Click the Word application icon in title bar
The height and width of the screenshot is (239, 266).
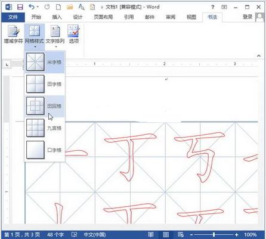(8, 7)
